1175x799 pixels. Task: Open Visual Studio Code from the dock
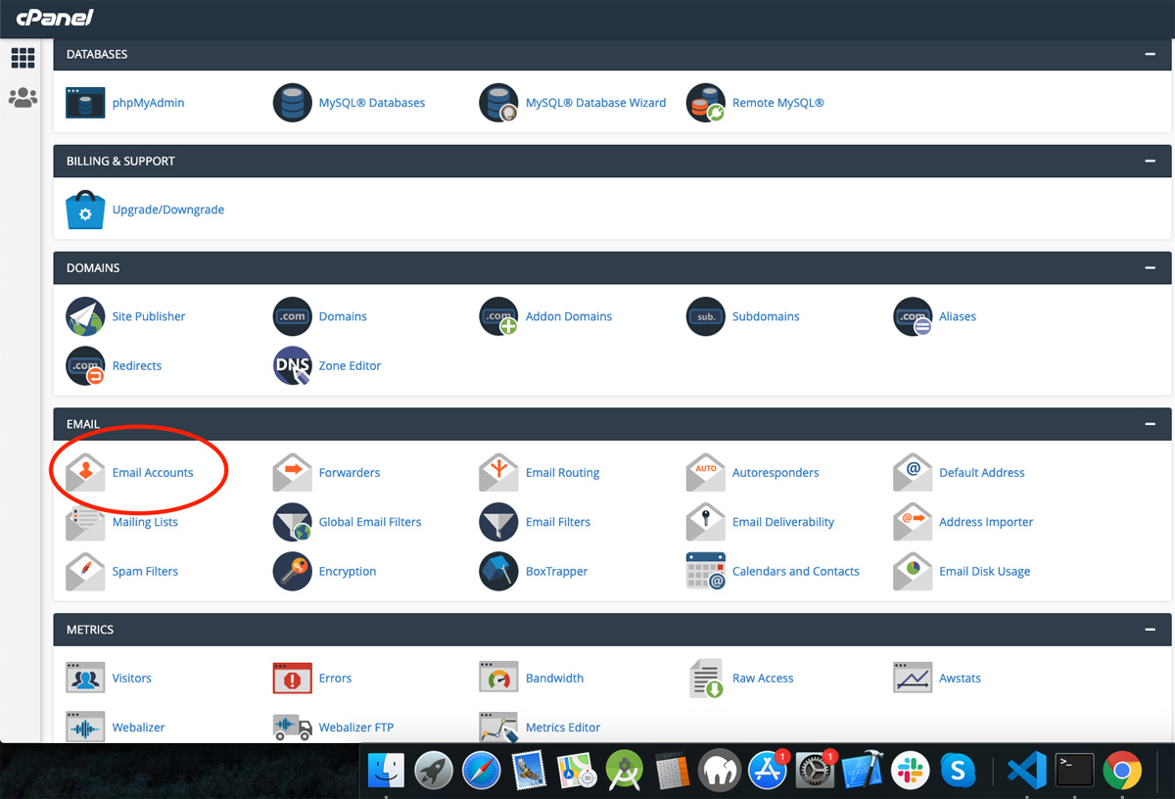(1026, 771)
